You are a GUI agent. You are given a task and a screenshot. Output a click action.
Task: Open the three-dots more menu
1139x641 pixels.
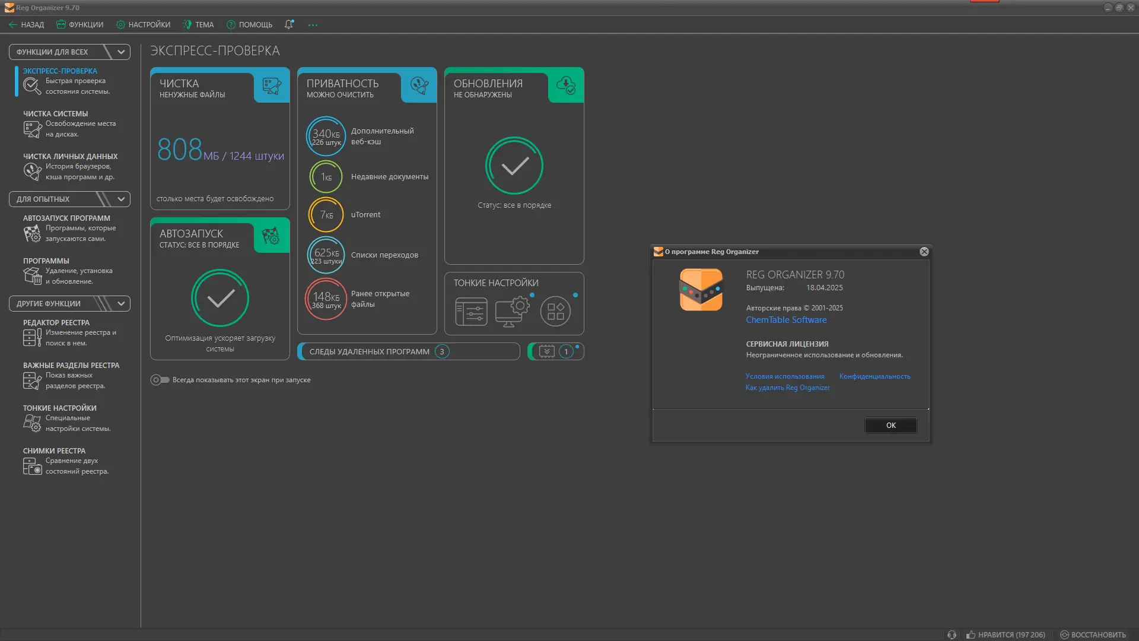click(x=313, y=25)
